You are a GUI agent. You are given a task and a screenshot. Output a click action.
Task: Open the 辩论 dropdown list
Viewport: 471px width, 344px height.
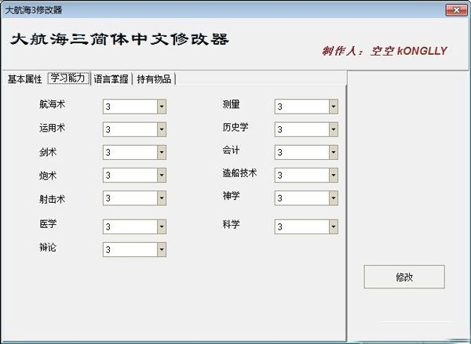[x=161, y=249]
